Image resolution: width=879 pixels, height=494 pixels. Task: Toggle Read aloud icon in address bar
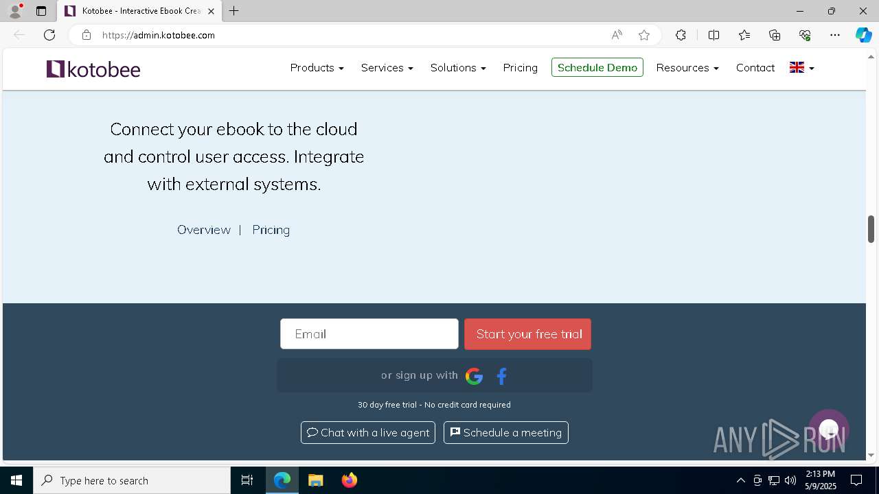pyautogui.click(x=617, y=35)
